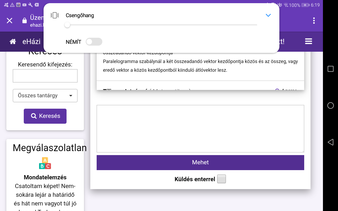Open the Összes tantárgy subject dropdown

45,95
